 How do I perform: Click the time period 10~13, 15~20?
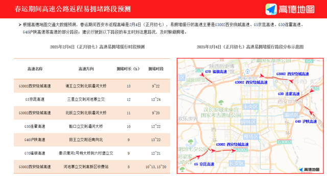[x=156, y=167]
